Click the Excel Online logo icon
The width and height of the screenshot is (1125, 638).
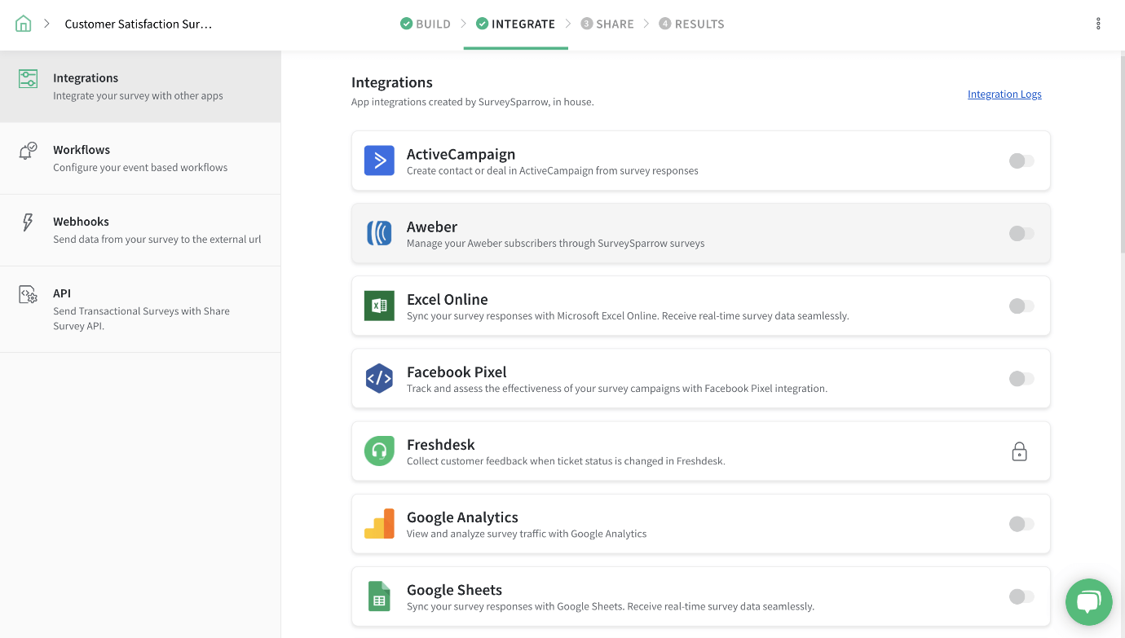[x=379, y=306]
